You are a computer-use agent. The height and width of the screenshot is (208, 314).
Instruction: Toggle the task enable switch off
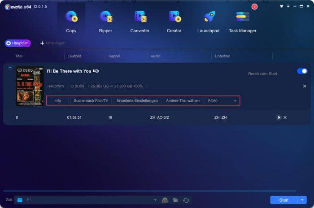tap(302, 71)
